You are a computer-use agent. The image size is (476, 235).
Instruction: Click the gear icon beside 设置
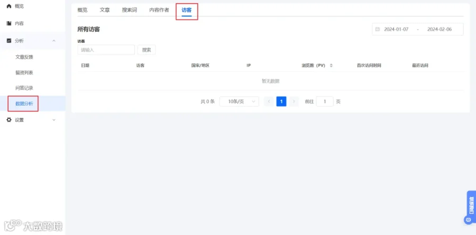tap(9, 120)
